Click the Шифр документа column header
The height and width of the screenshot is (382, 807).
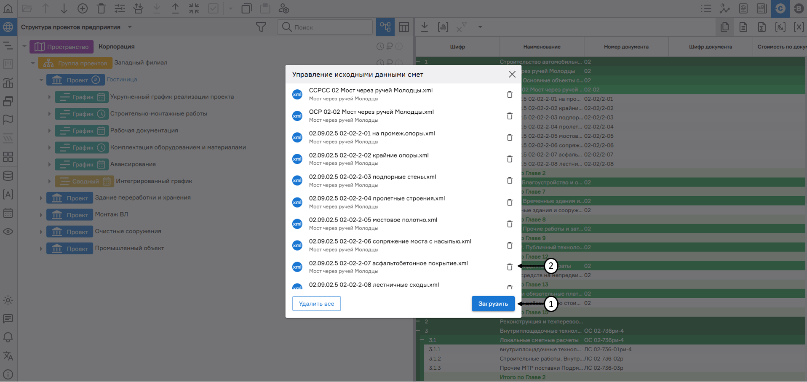tap(710, 47)
